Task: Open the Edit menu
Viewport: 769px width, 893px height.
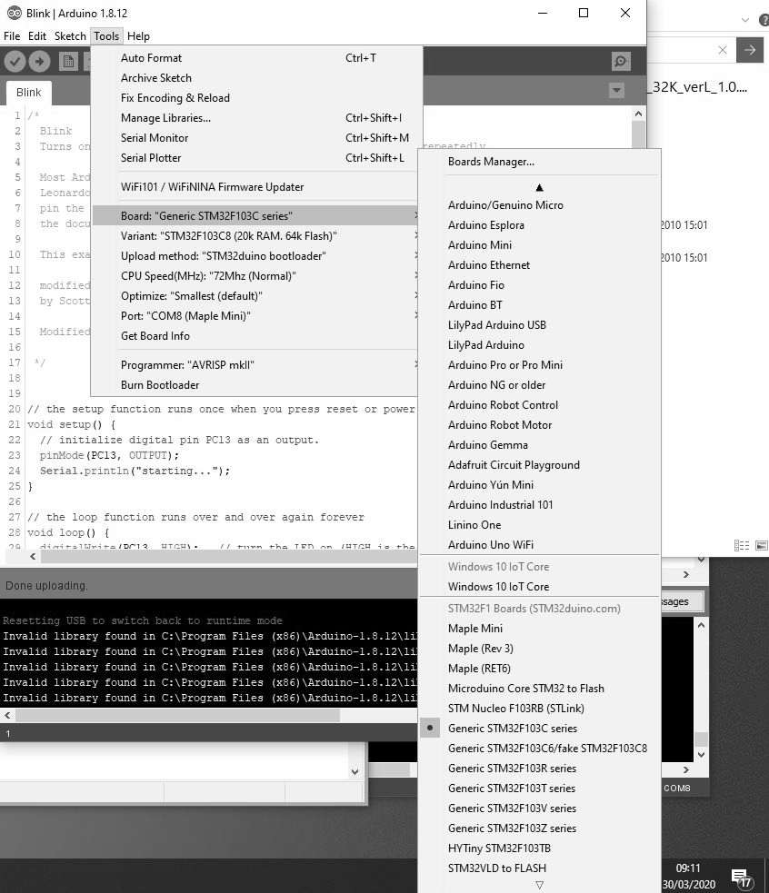Action: pyautogui.click(x=37, y=35)
